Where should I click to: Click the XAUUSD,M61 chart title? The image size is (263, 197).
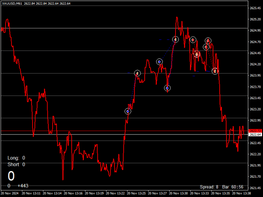click(x=12, y=3)
